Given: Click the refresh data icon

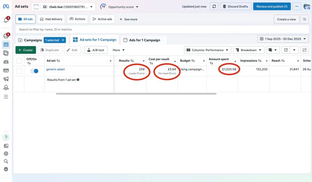Looking at the screenshot, I should [x=214, y=6].
